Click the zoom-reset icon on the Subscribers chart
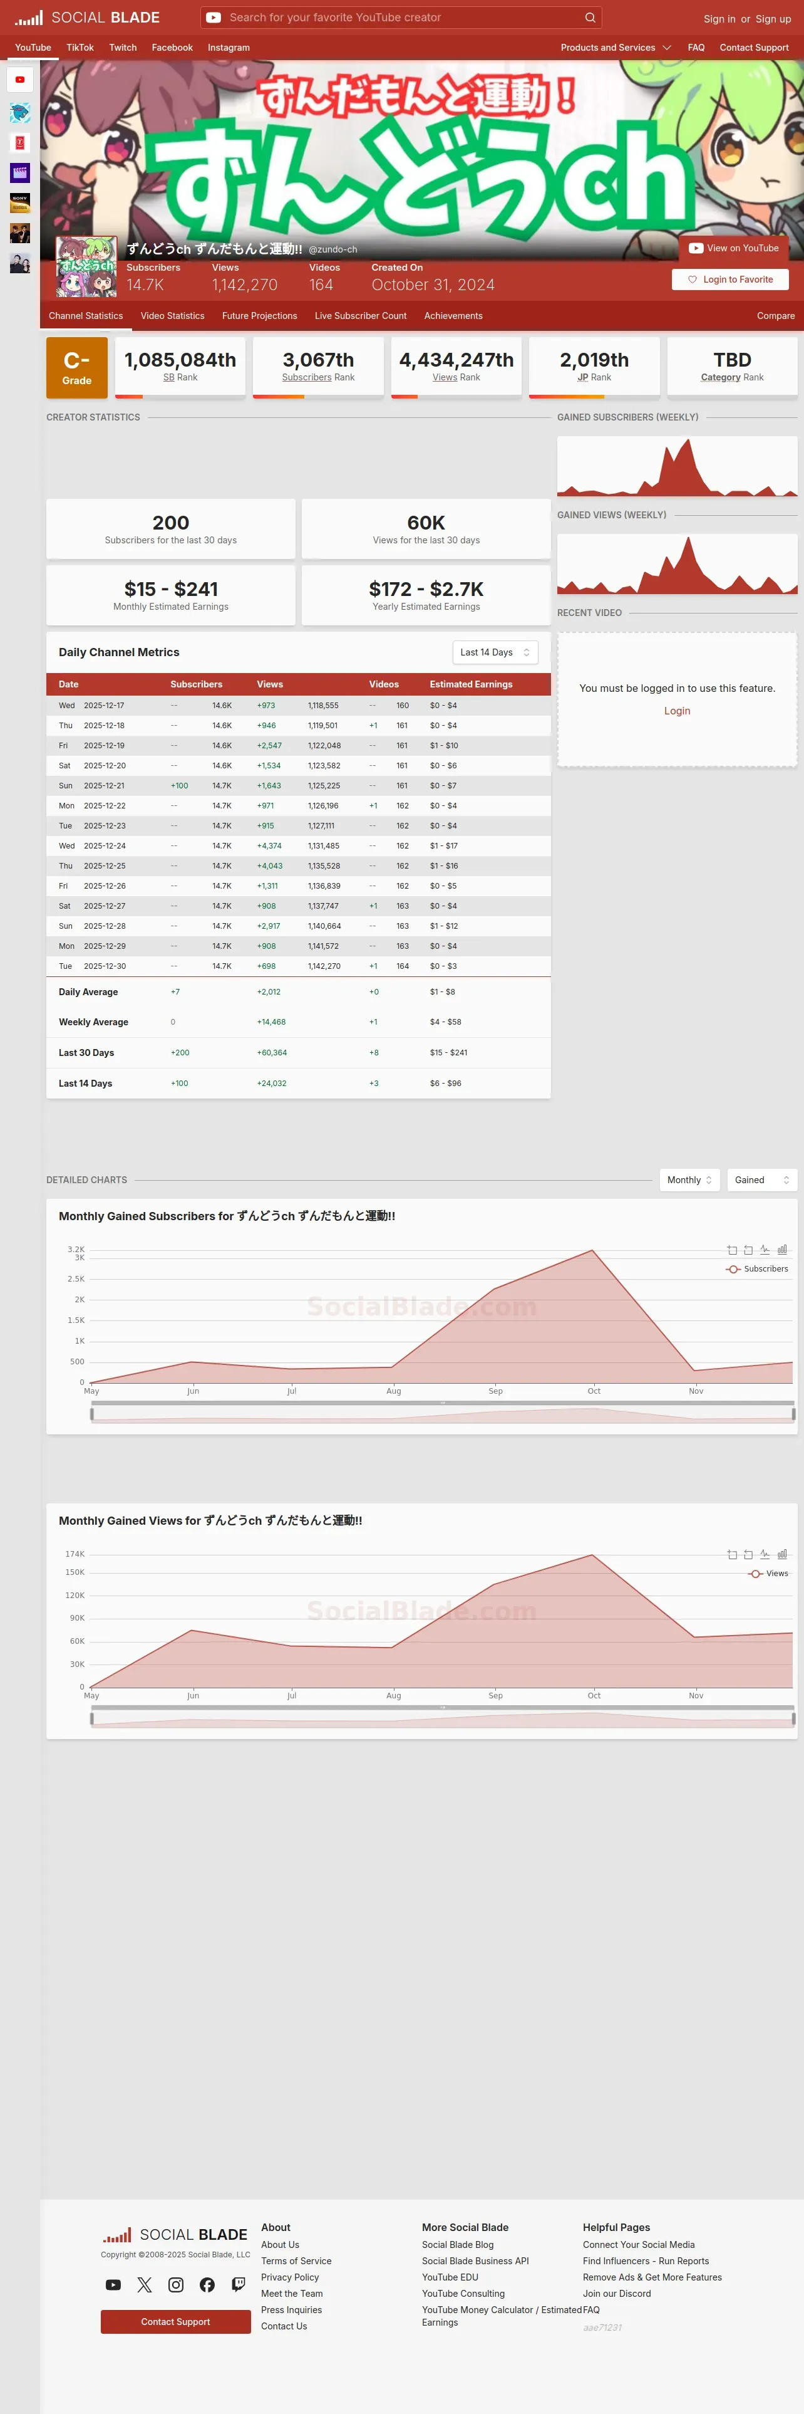804x2414 pixels. [748, 1250]
